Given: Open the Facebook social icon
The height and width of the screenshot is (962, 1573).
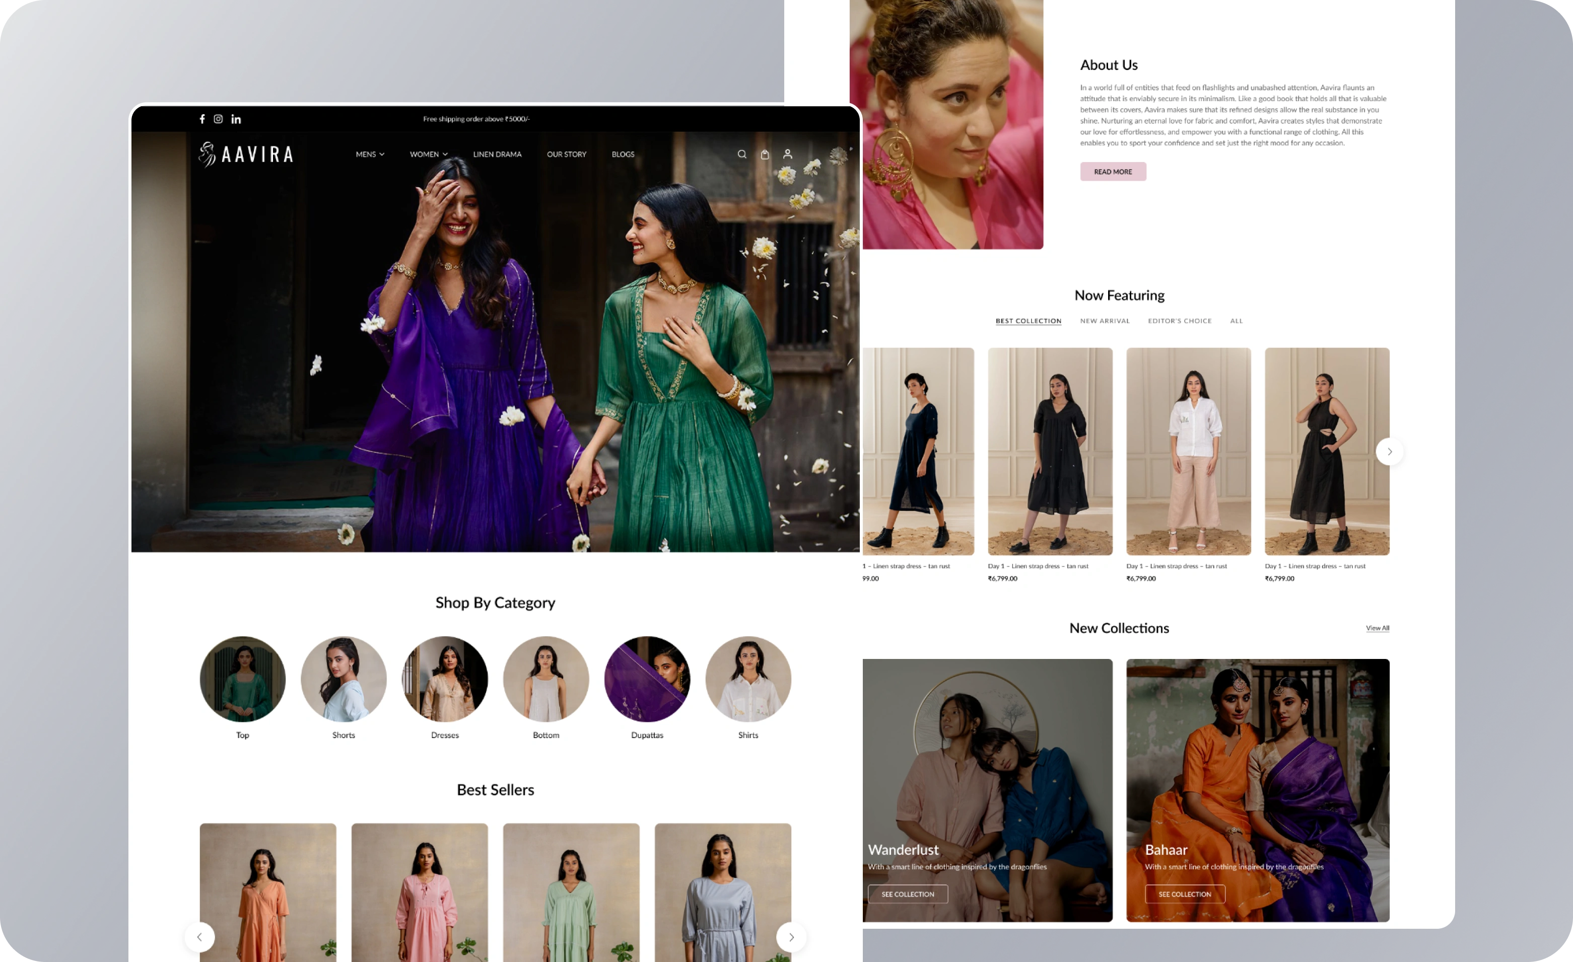Looking at the screenshot, I should click(202, 119).
